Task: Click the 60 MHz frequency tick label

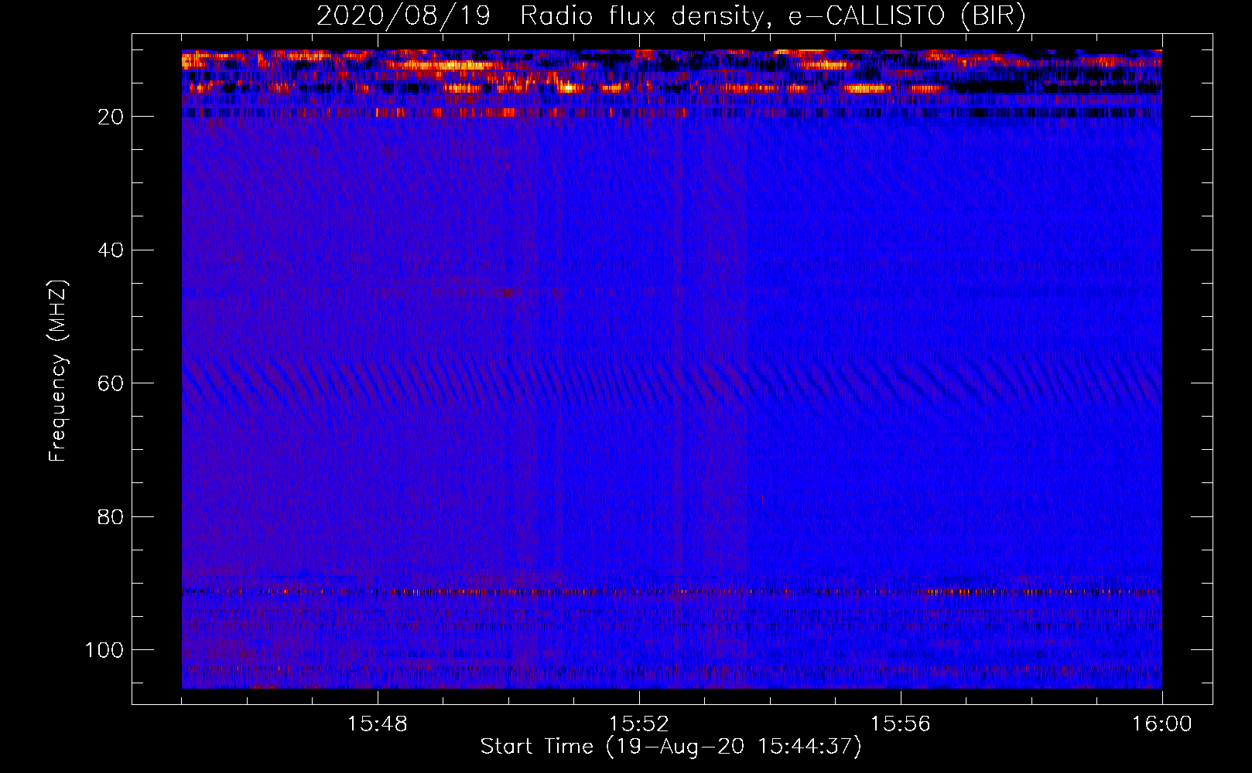Action: click(111, 383)
